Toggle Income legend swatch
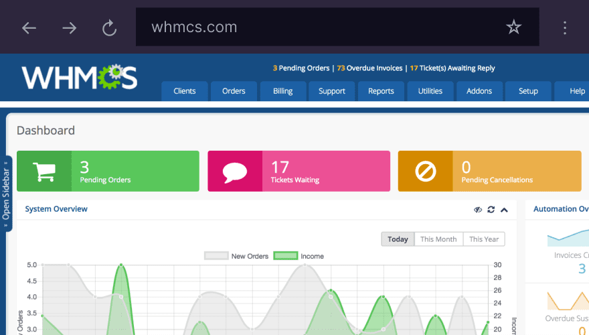Screen dimensions: 589x335 (286, 256)
